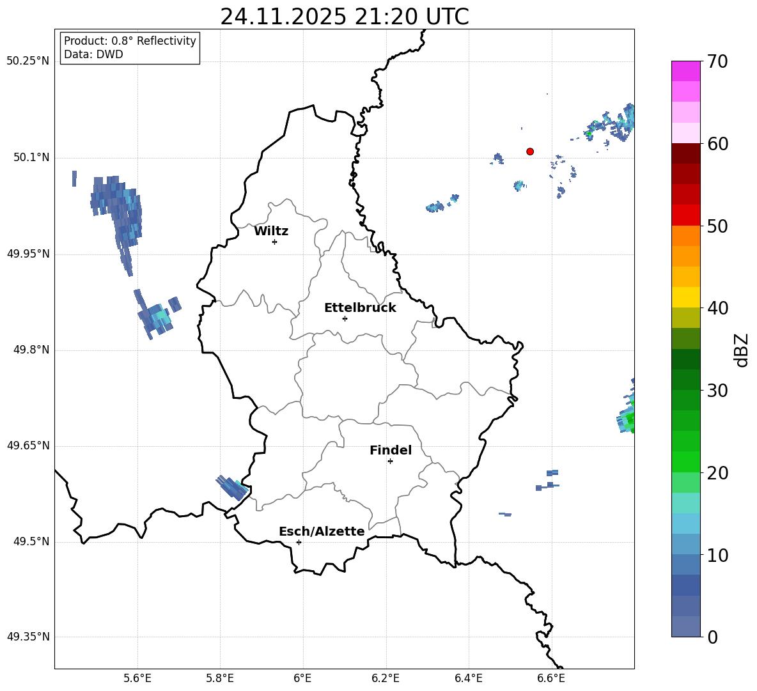Image resolution: width=757 pixels, height=691 pixels.
Task: Click the dBZ colorbar axis label
Action: (742, 350)
